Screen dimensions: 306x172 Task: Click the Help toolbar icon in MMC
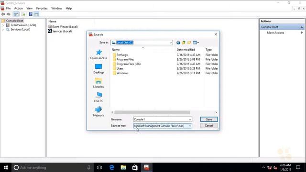(x=31, y=14)
